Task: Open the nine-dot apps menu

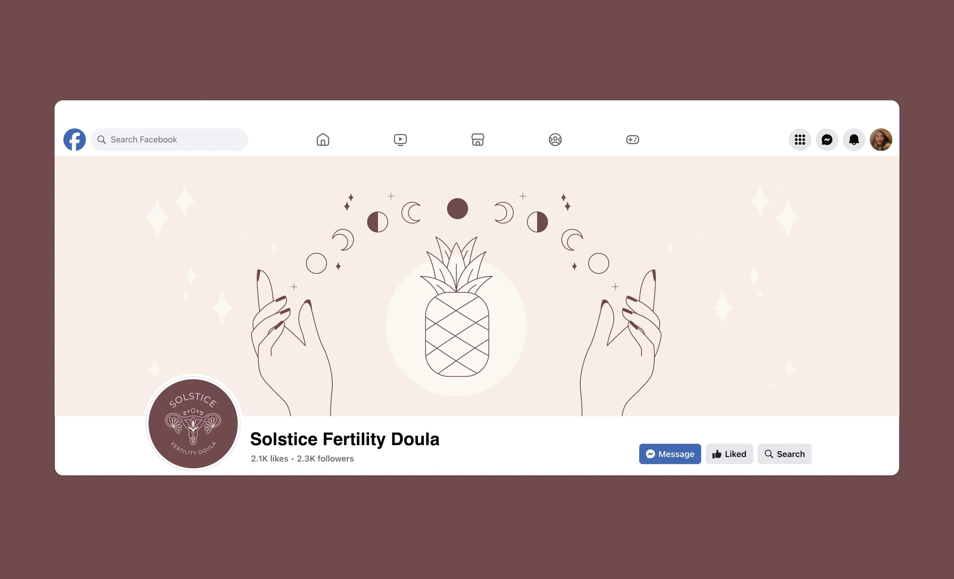Action: (800, 140)
